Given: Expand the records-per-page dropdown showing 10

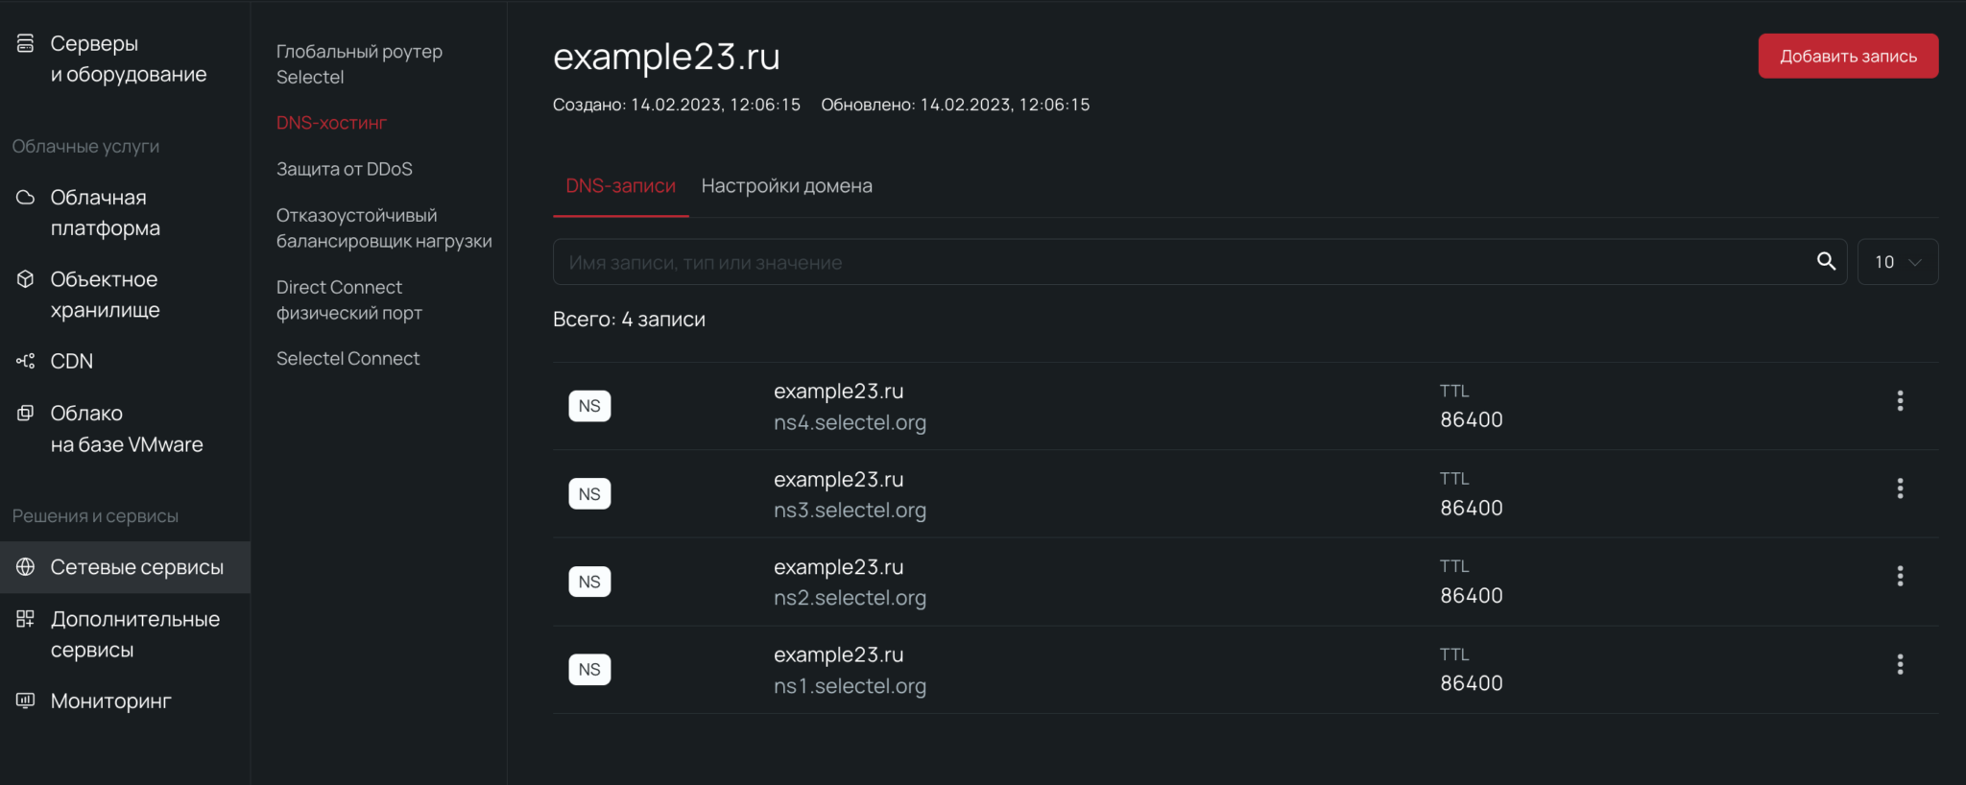Looking at the screenshot, I should [1898, 262].
